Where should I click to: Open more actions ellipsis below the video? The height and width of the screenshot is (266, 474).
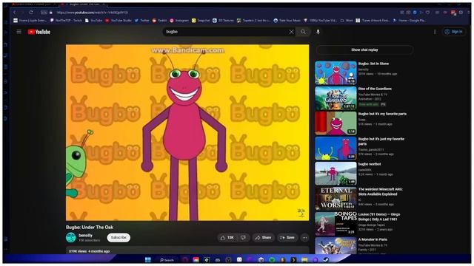304,238
